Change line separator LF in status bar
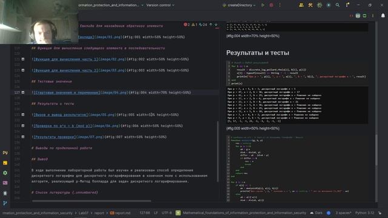388x218 pixels. 156,213
